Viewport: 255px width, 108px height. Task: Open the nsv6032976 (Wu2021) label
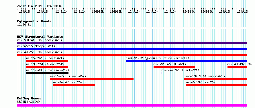tap(202, 82)
